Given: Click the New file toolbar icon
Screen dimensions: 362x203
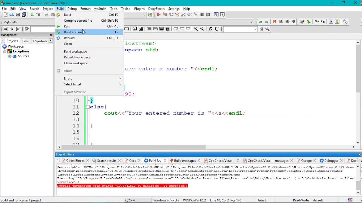Looking at the screenshot, I should 5,15.
